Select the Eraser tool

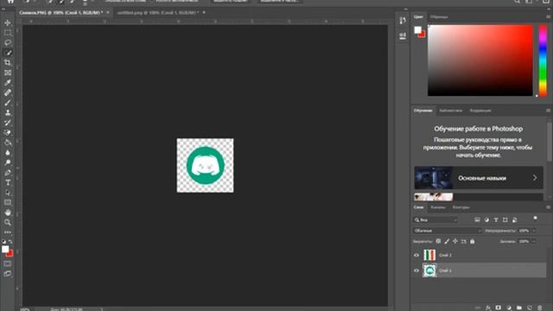(8, 132)
